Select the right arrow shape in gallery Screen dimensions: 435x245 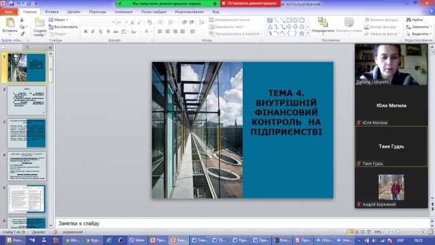pos(289,27)
